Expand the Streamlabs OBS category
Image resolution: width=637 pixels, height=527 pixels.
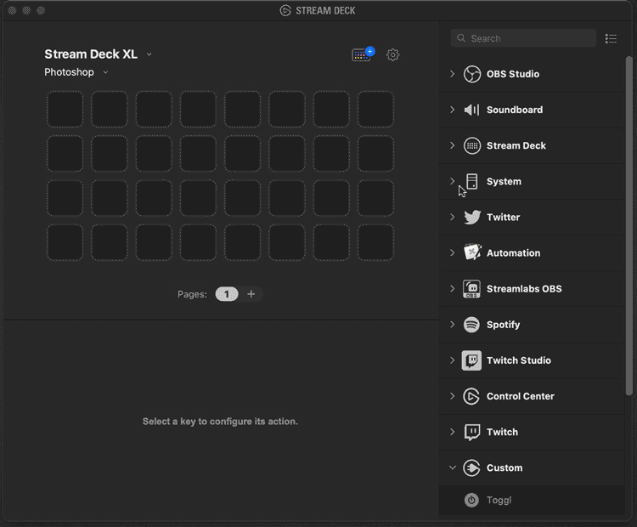pyautogui.click(x=452, y=289)
